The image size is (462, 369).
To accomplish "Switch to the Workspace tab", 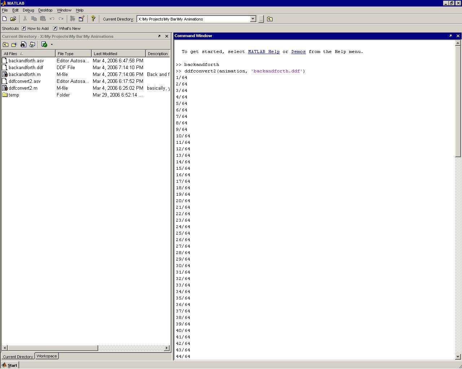I will click(47, 356).
